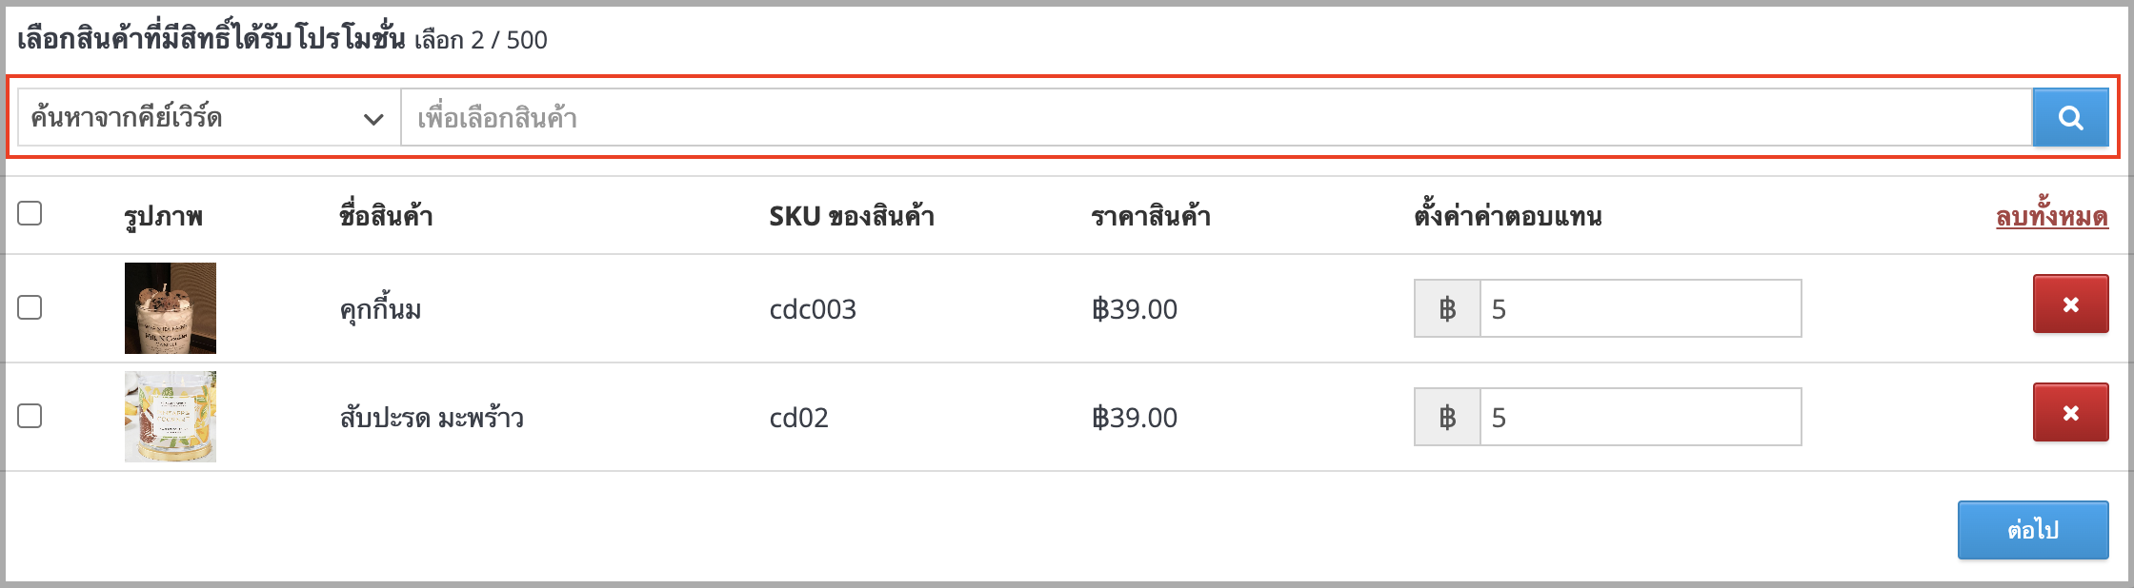Check the box for คุกกี้นม

[30, 307]
